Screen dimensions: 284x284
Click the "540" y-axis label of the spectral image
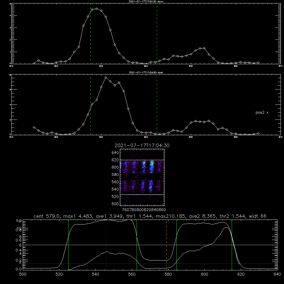115,189
